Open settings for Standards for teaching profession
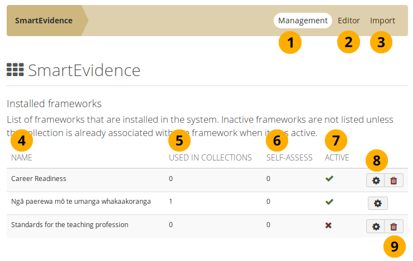Viewport: 413px width, 261px height. point(376,226)
